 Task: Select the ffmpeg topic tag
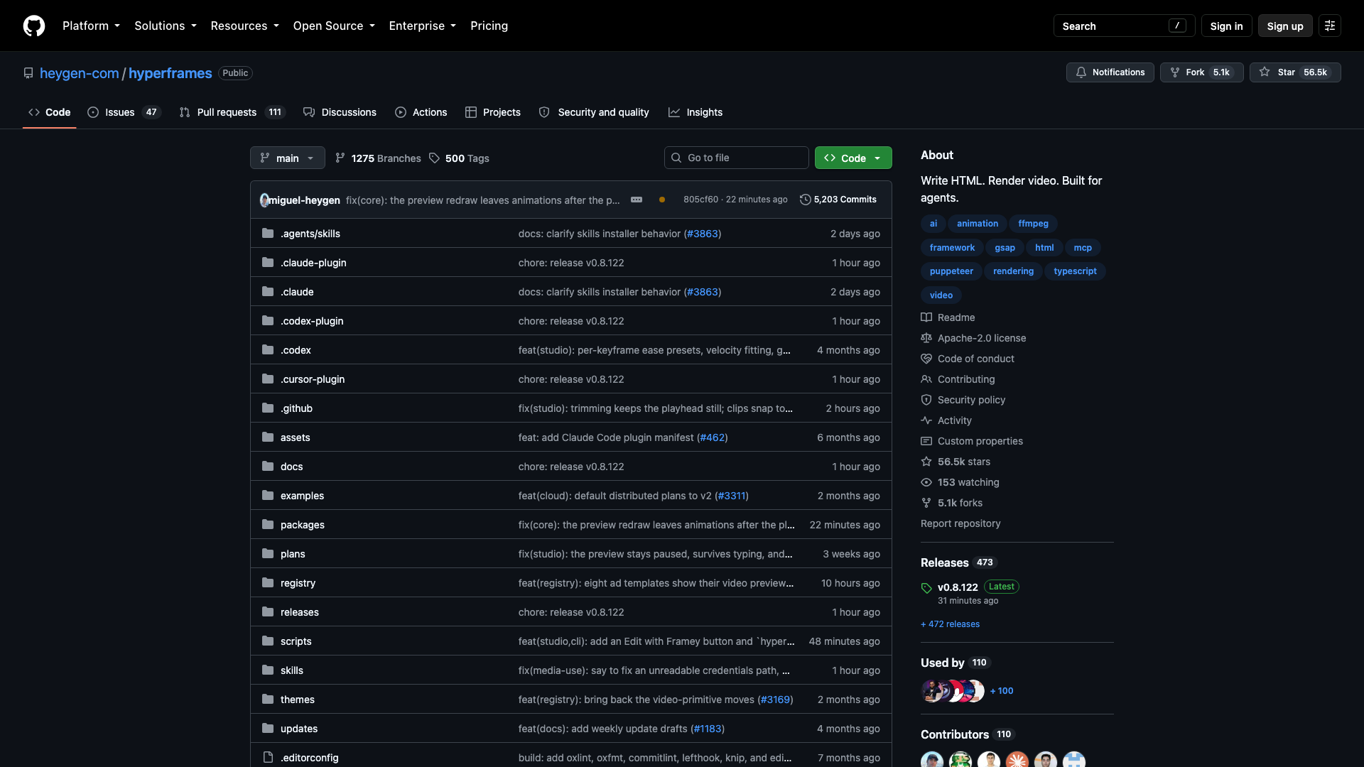pos(1033,224)
